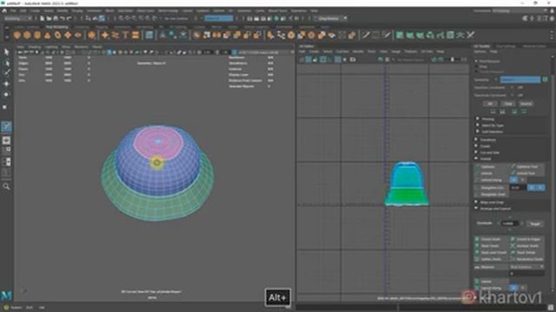The width and height of the screenshot is (556, 312).
Task: Click the Inverse selection button
Action: point(526,104)
